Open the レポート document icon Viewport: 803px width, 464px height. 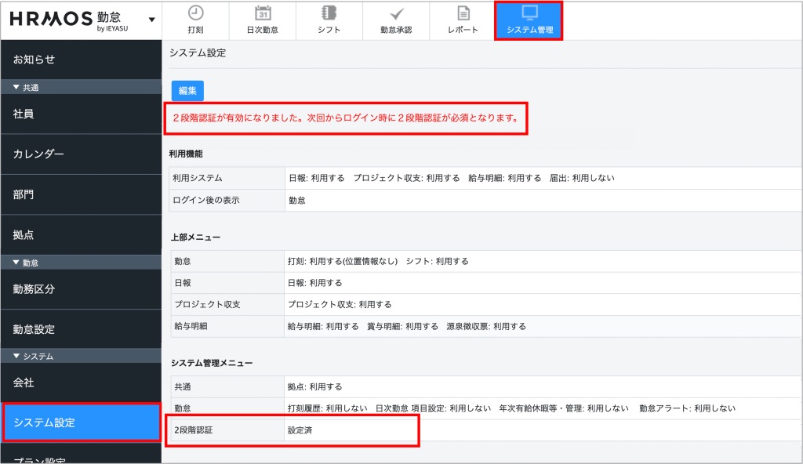(x=463, y=13)
